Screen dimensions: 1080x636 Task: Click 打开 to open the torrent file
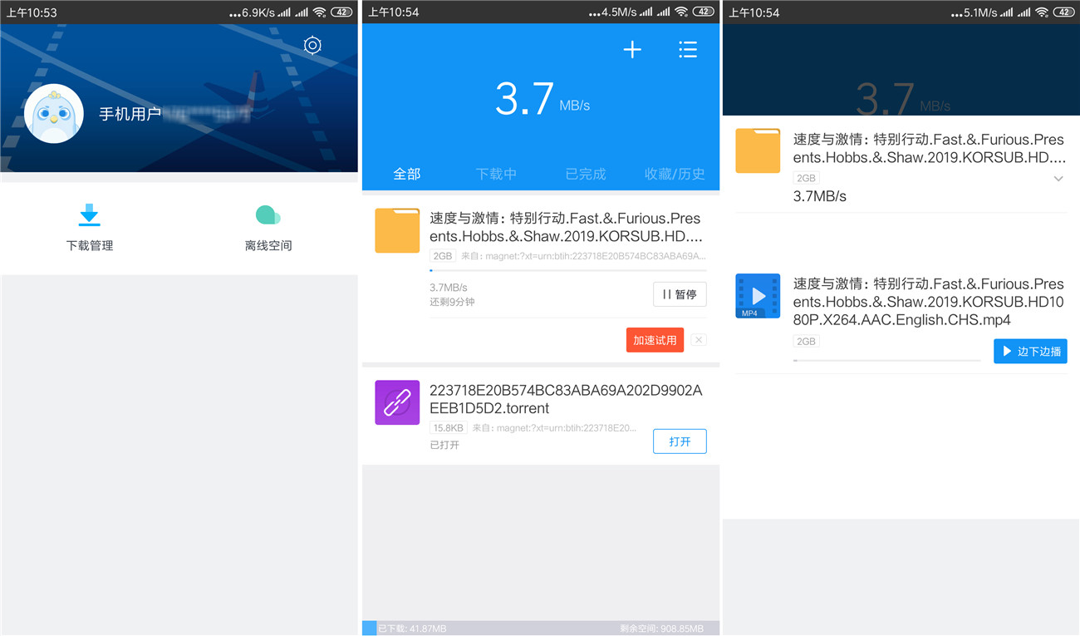click(x=680, y=441)
